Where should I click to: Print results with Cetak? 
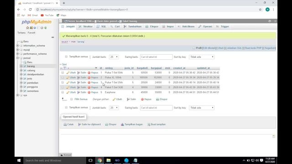point(68,124)
